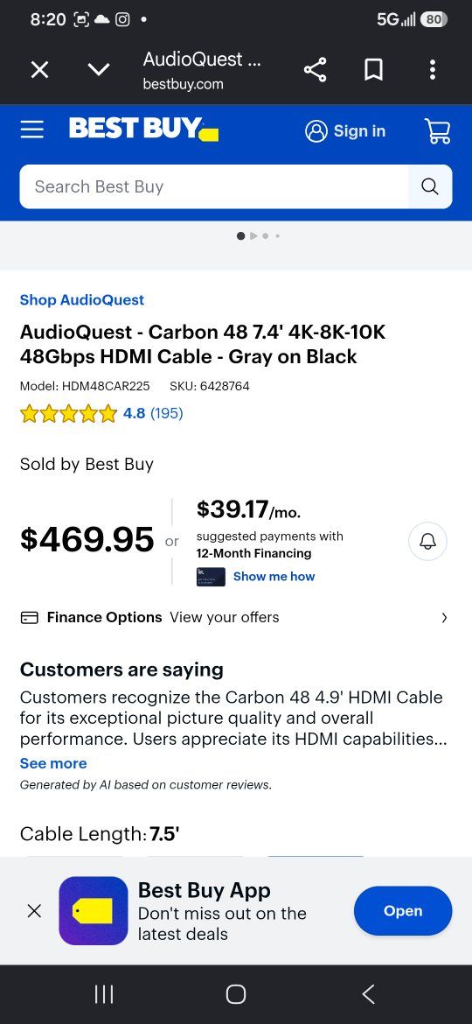Bookmark this page with the bookmark icon
This screenshot has width=472, height=1024.
click(373, 70)
